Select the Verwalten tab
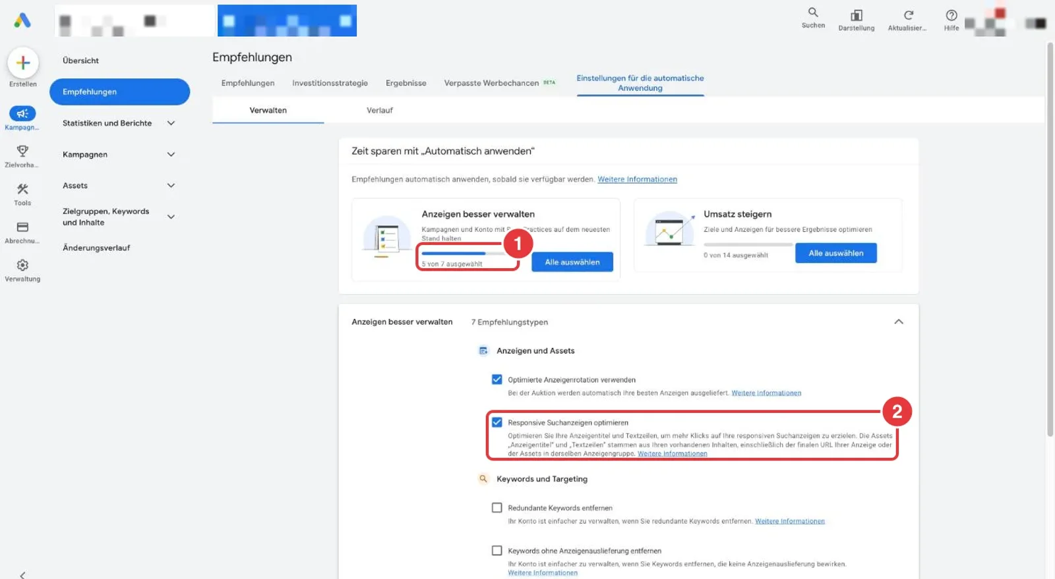The width and height of the screenshot is (1055, 579). 268,110
